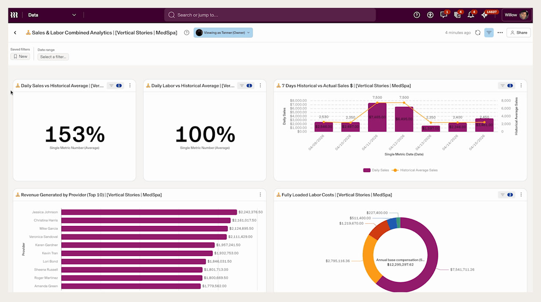Open the Date range Select a filter dropdown

(53, 57)
